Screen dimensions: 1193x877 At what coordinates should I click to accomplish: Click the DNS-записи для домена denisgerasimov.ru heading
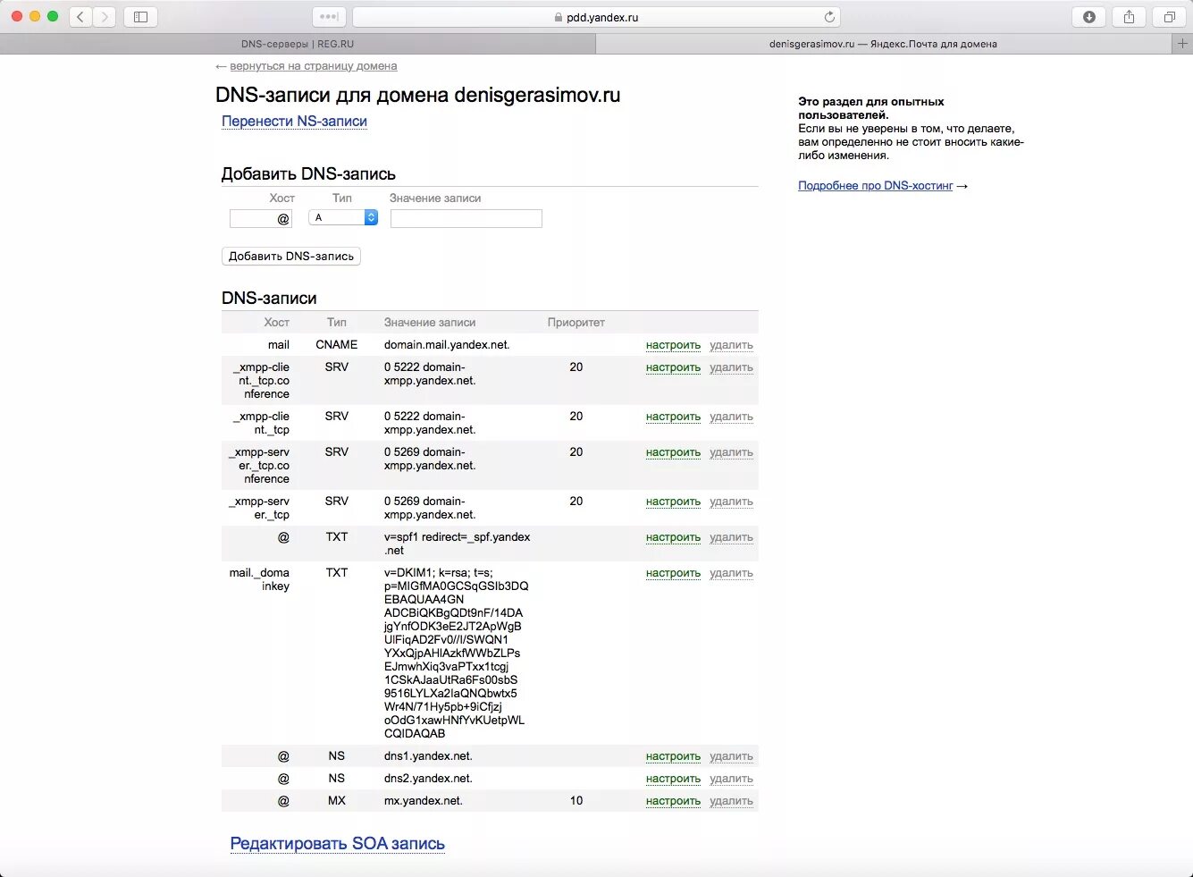click(417, 96)
